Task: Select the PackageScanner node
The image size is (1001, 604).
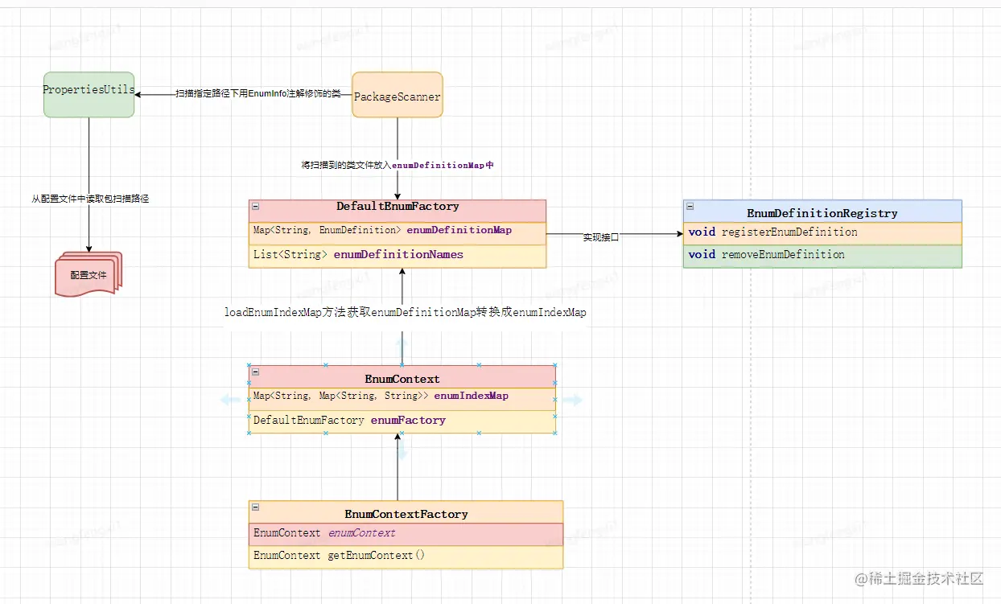Action: click(398, 95)
